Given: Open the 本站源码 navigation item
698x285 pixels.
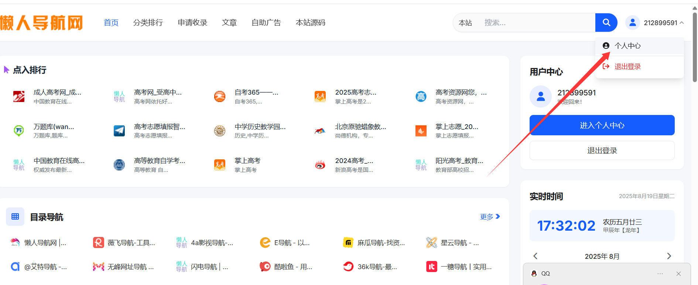Looking at the screenshot, I should point(311,23).
